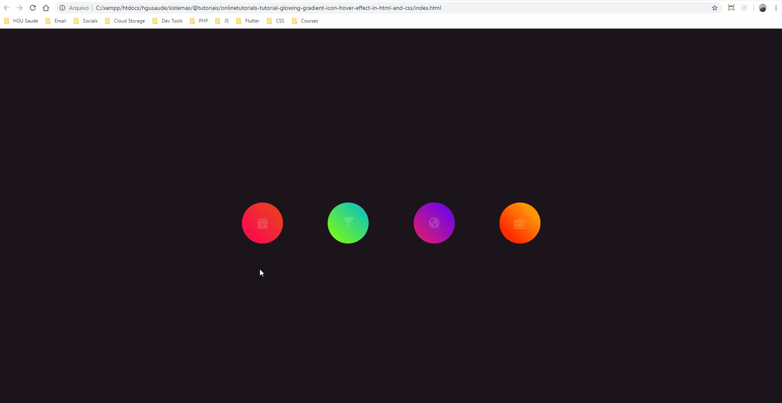Open the screenshot capture extension icon
The width and height of the screenshot is (782, 403).
731,8
